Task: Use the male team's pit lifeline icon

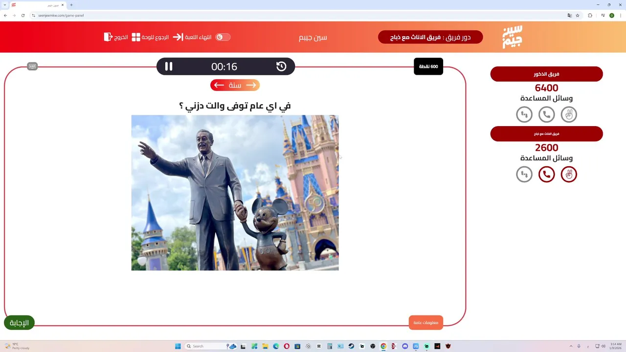Action: point(524,114)
